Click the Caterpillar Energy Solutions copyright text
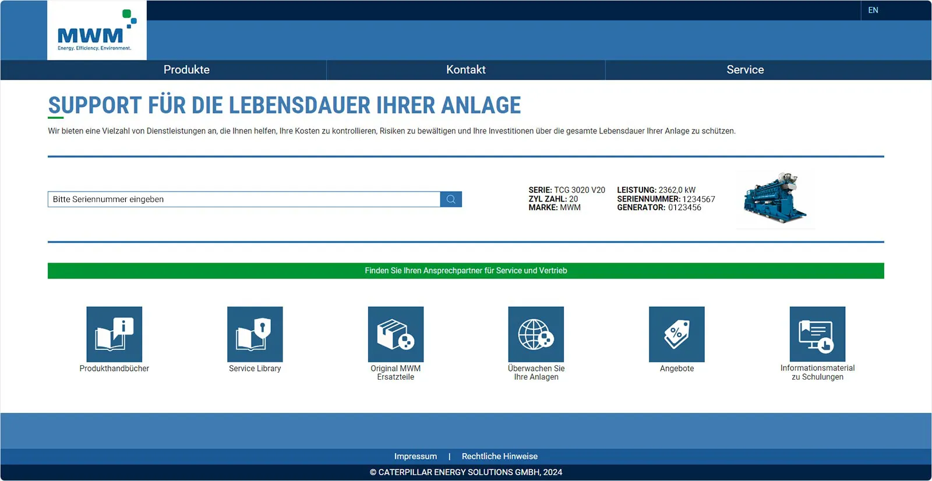Image resolution: width=932 pixels, height=481 pixels. pos(466,472)
